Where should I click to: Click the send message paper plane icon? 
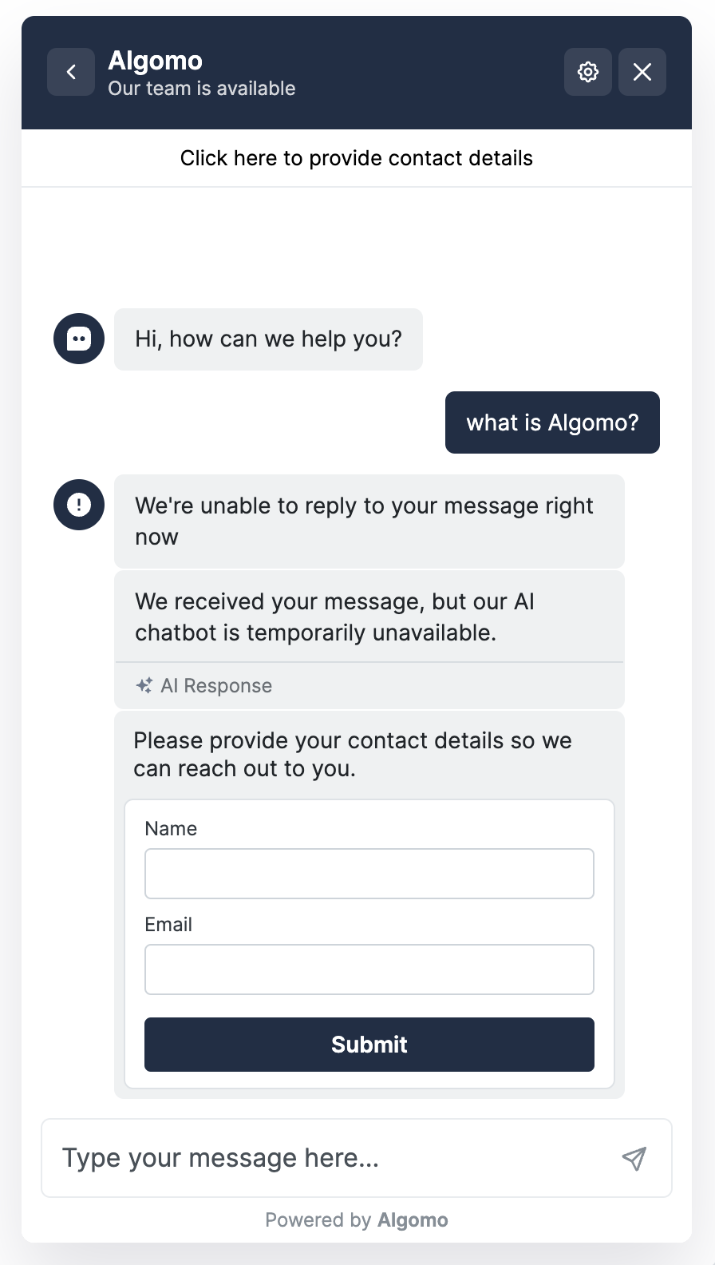coord(634,1158)
